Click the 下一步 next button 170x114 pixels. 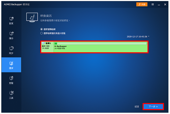coord(153,106)
